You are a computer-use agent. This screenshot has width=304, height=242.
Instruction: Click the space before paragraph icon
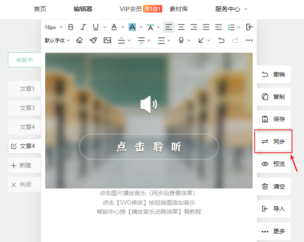(122, 40)
